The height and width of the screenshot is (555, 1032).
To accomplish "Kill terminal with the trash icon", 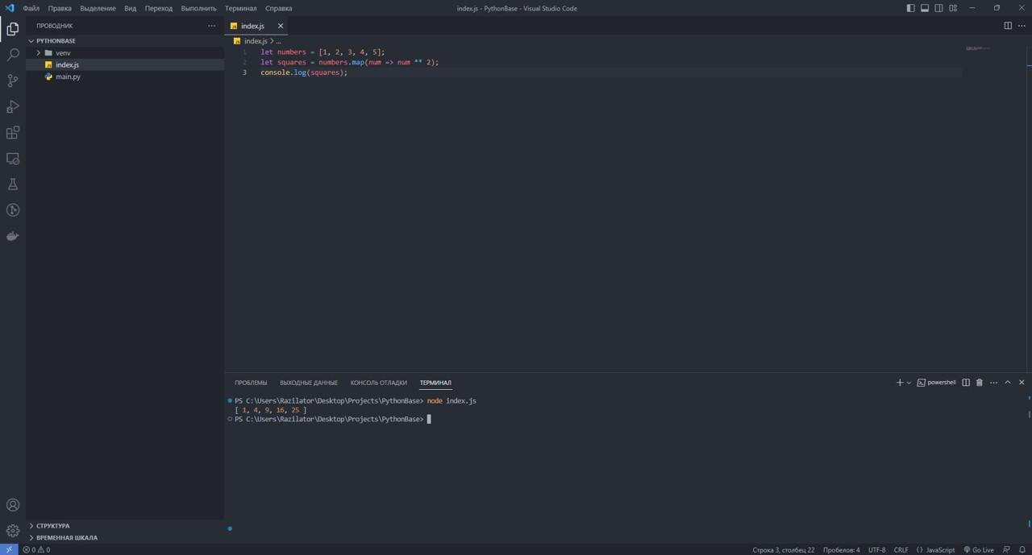I will click(x=980, y=383).
